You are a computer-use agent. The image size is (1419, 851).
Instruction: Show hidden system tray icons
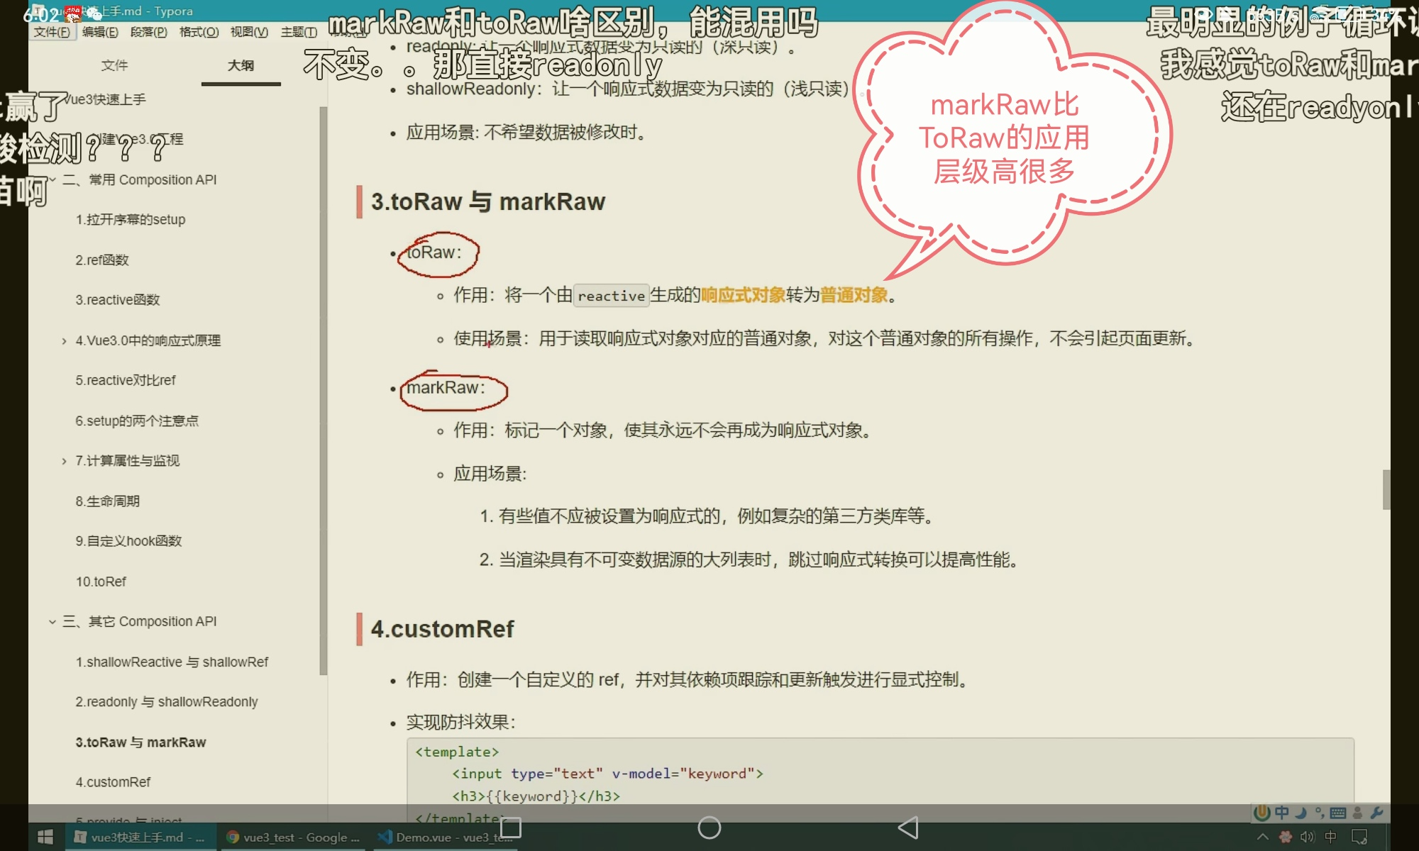(1262, 838)
